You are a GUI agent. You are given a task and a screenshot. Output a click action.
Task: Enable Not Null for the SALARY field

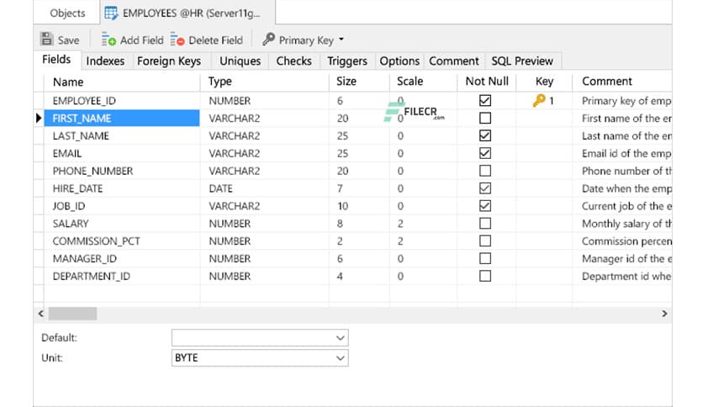[x=484, y=224]
